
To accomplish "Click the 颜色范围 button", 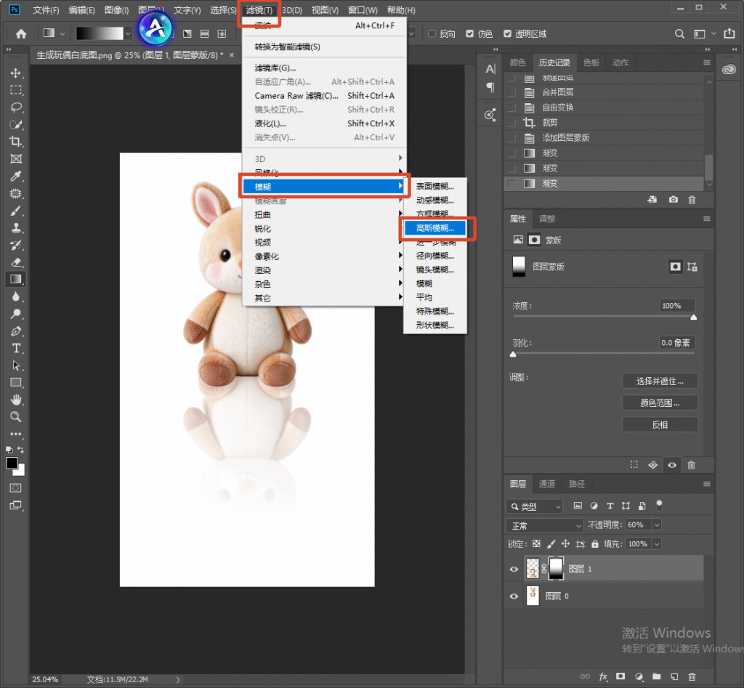I will [660, 402].
